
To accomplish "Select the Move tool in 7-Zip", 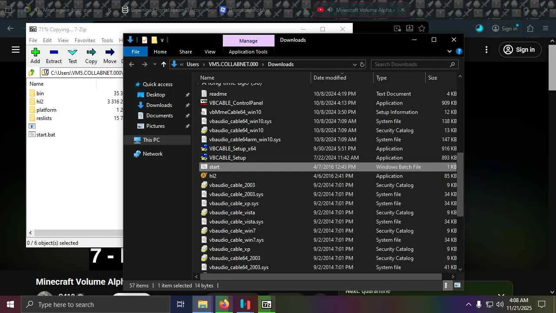I will (110, 56).
